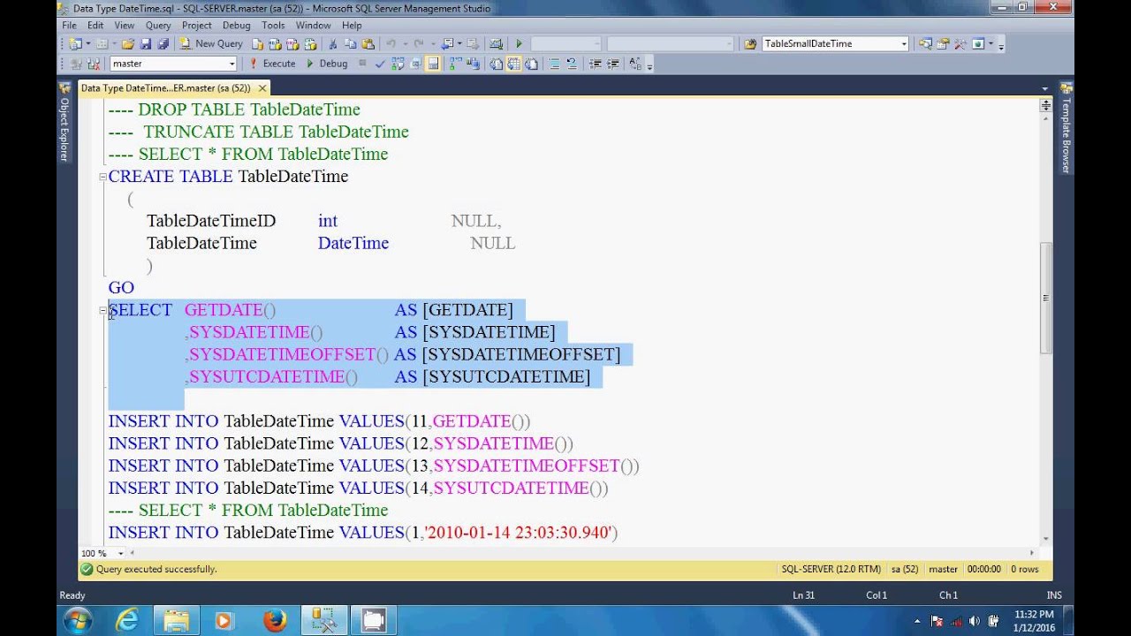Viewport: 1131px width, 636px height.
Task: Open the Query Options icon
Action: pyautogui.click(x=415, y=64)
